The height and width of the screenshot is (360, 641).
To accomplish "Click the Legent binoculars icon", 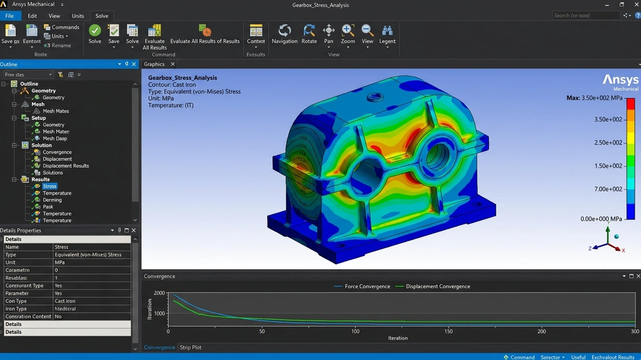I will [387, 31].
